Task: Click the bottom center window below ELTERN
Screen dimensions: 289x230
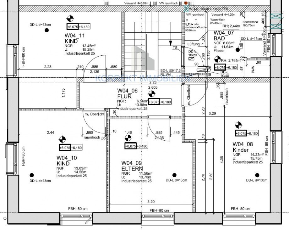Action: click(x=158, y=216)
